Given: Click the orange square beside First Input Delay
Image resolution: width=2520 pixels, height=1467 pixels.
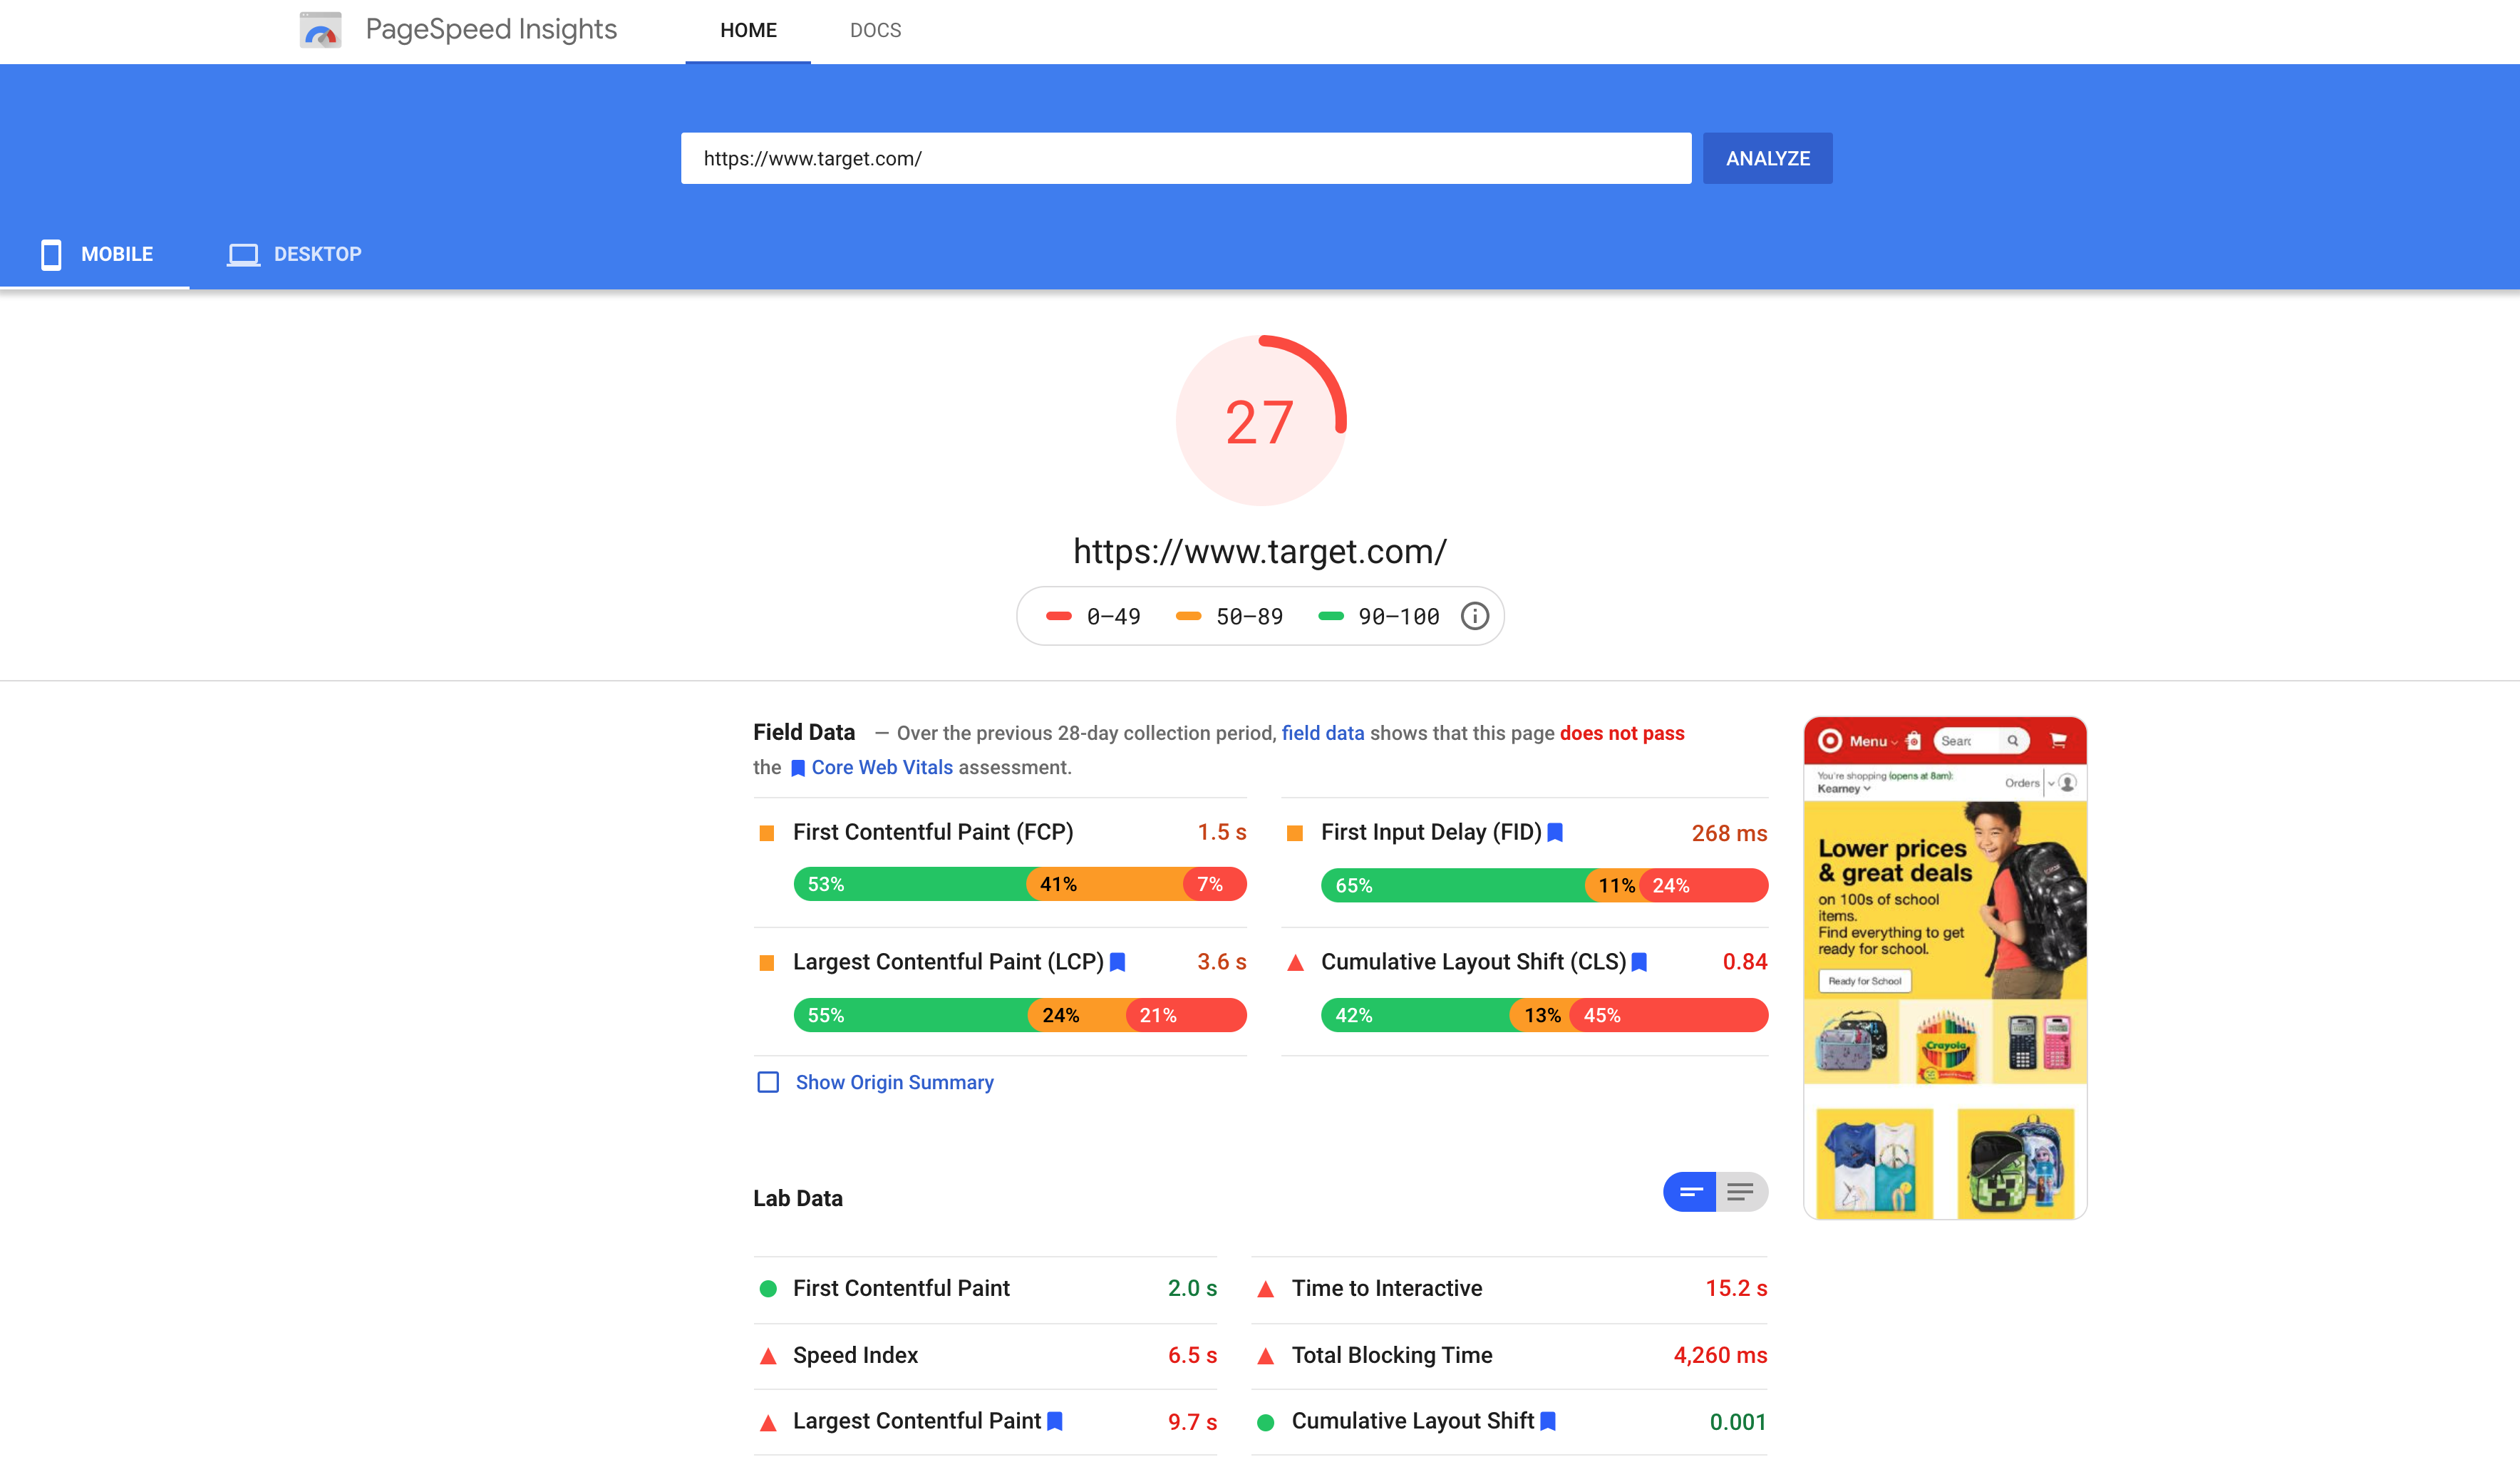Looking at the screenshot, I should (x=1294, y=833).
